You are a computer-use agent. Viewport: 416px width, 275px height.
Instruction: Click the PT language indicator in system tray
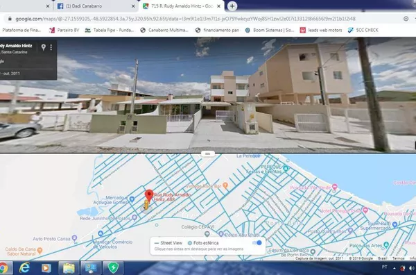coord(384,267)
